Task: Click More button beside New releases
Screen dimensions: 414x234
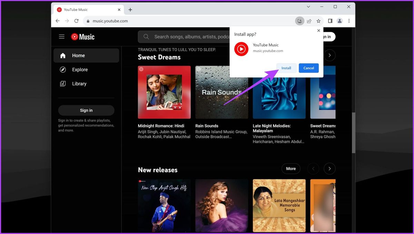Action: click(x=291, y=169)
